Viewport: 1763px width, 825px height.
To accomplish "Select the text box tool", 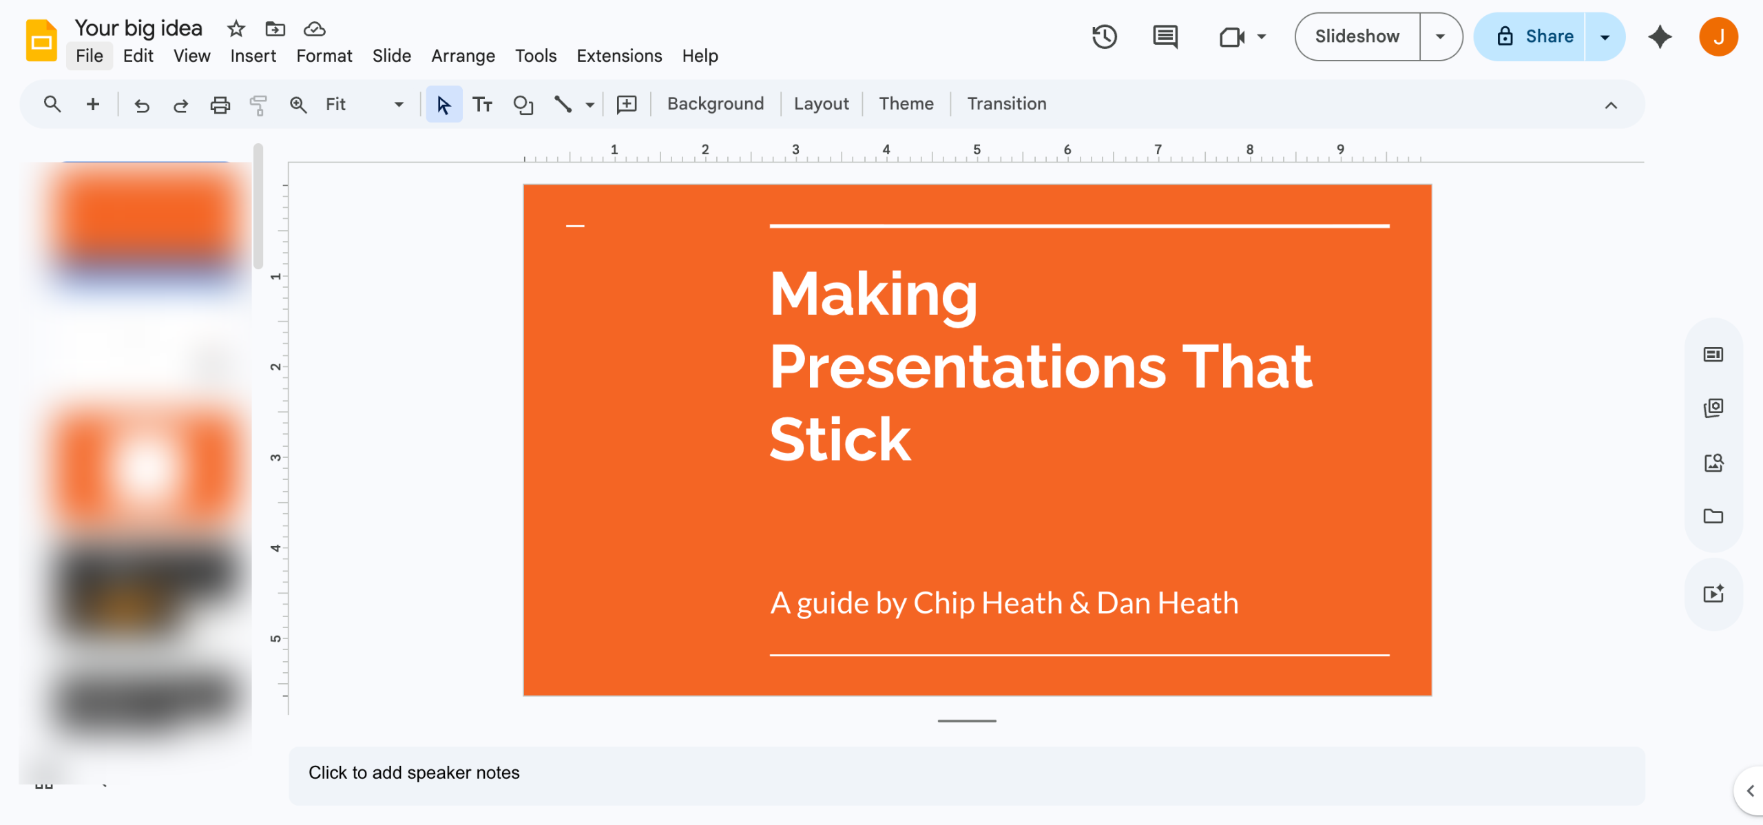I will (x=482, y=105).
